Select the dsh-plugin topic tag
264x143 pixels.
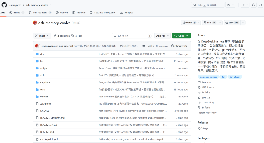point(235,77)
